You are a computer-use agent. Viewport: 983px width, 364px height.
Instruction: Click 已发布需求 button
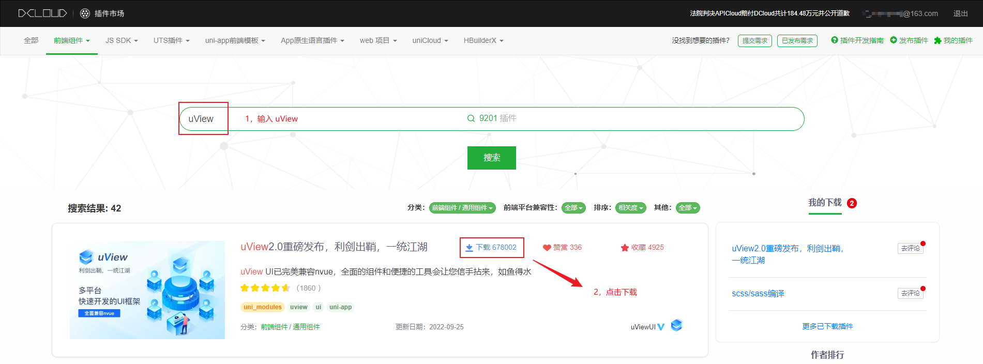(797, 41)
